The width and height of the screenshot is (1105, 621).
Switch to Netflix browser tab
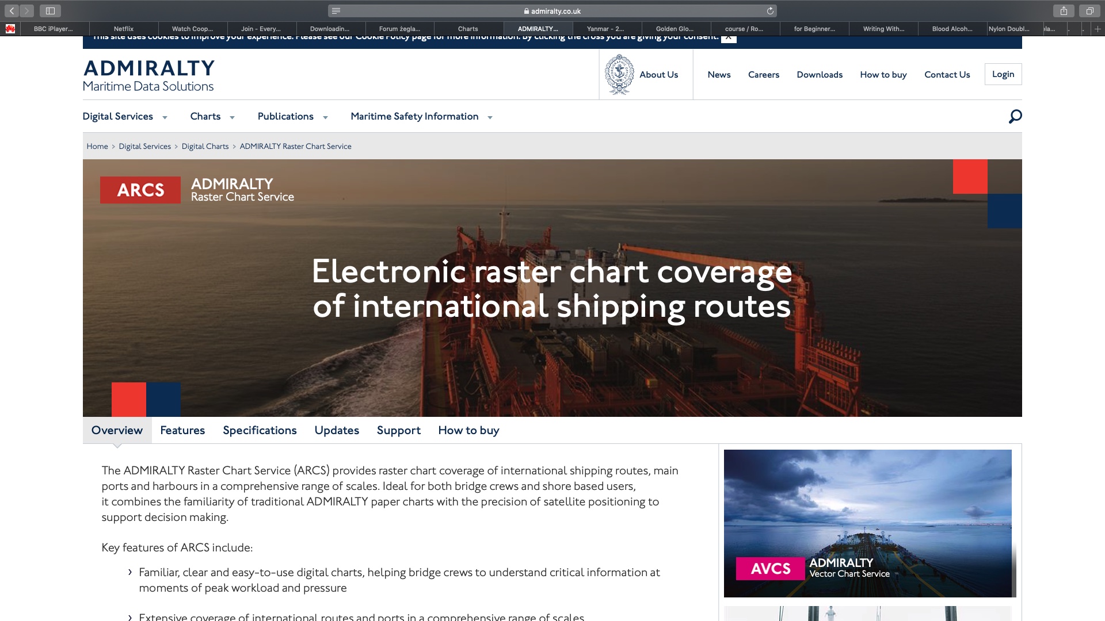[x=124, y=29]
